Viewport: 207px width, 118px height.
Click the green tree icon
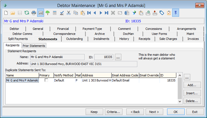[48, 13]
